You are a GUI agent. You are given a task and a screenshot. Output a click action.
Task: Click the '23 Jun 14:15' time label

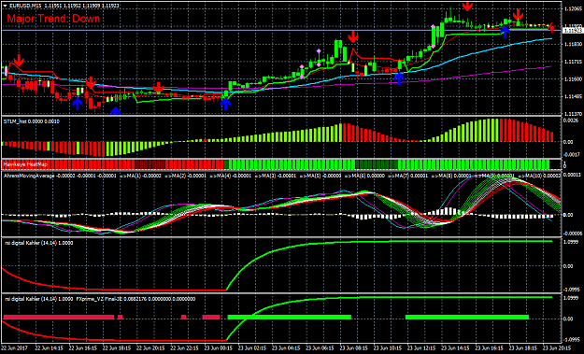coord(455,348)
